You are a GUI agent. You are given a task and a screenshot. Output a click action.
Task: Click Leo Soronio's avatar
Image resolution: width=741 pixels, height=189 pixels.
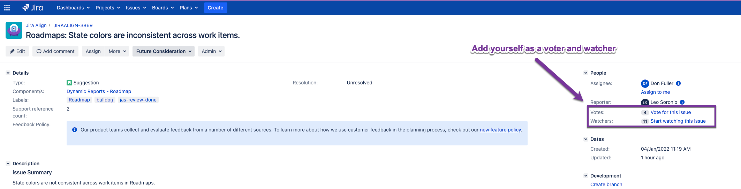click(645, 102)
